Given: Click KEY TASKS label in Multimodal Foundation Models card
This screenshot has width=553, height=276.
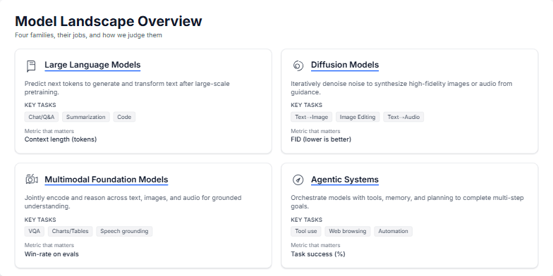Looking at the screenshot, I should click(40, 220).
